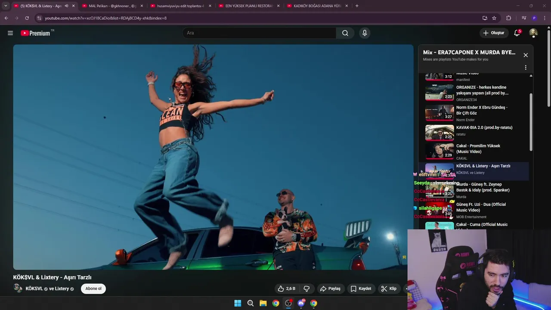Screen dimensions: 551x310
Task: Open the account avatar menu
Action: 533,33
